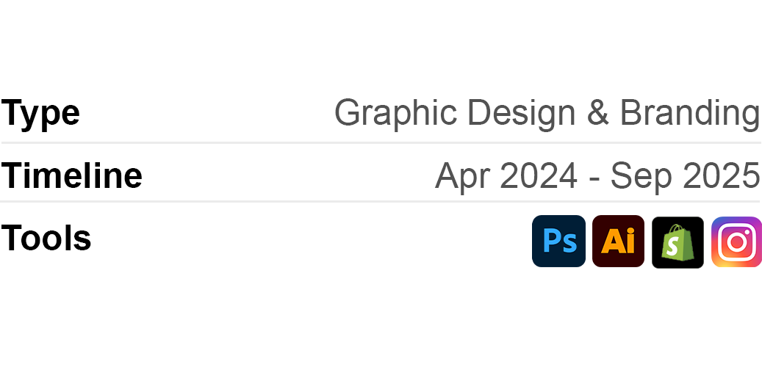Click the Adobe Illustrator icon
The image size is (762, 367).
coord(618,241)
